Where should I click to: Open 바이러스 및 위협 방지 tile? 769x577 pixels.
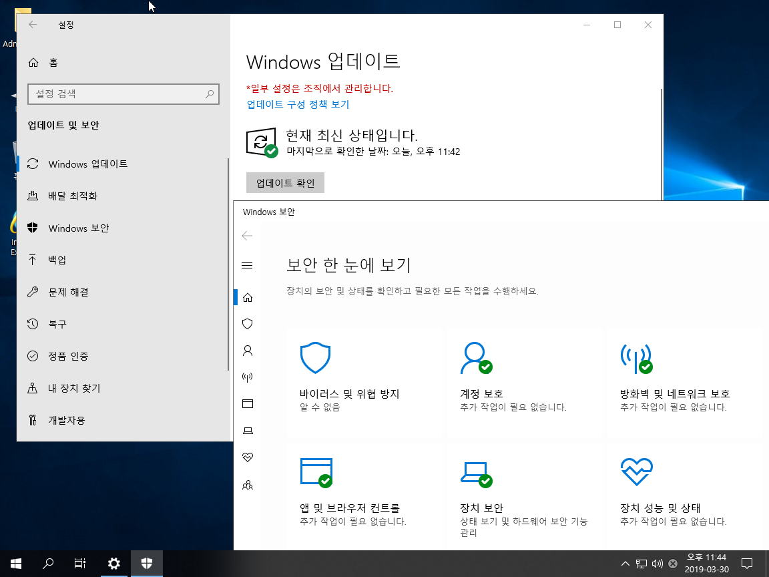[x=364, y=383]
